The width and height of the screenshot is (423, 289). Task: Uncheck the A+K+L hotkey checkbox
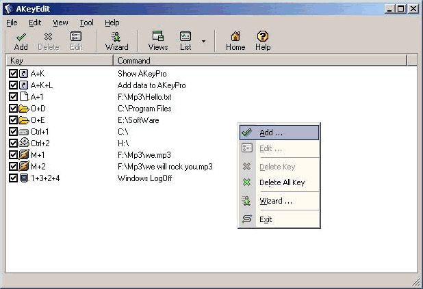point(13,85)
